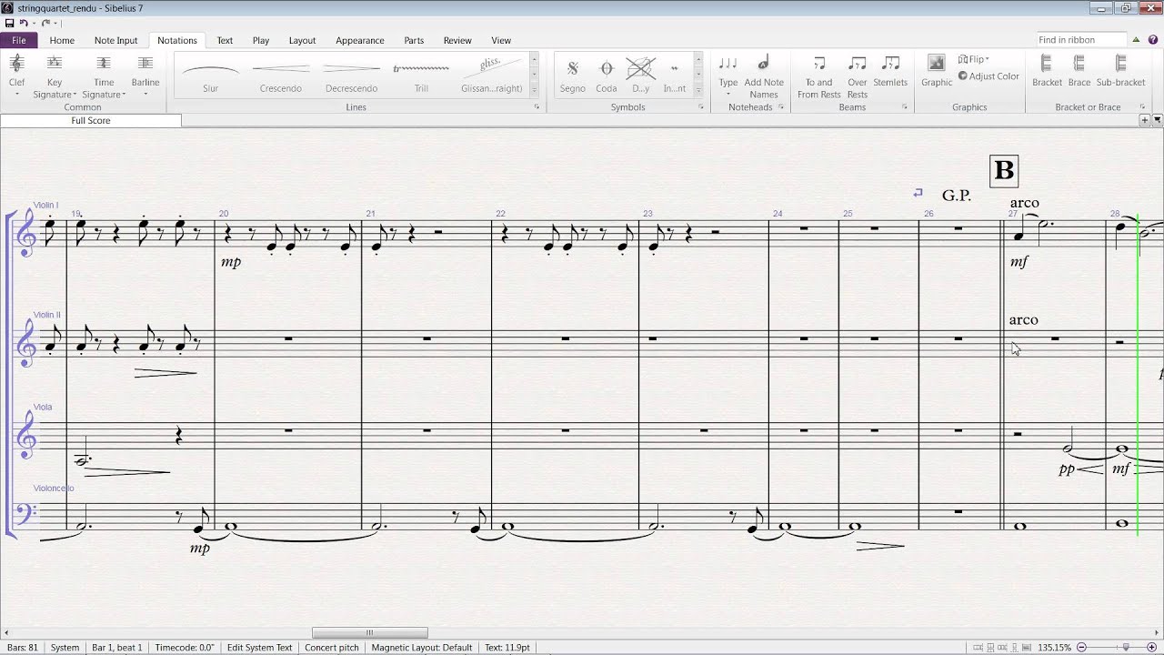Screen dimensions: 1164x655
Task: Switch to the Appearance tab
Action: tap(360, 40)
